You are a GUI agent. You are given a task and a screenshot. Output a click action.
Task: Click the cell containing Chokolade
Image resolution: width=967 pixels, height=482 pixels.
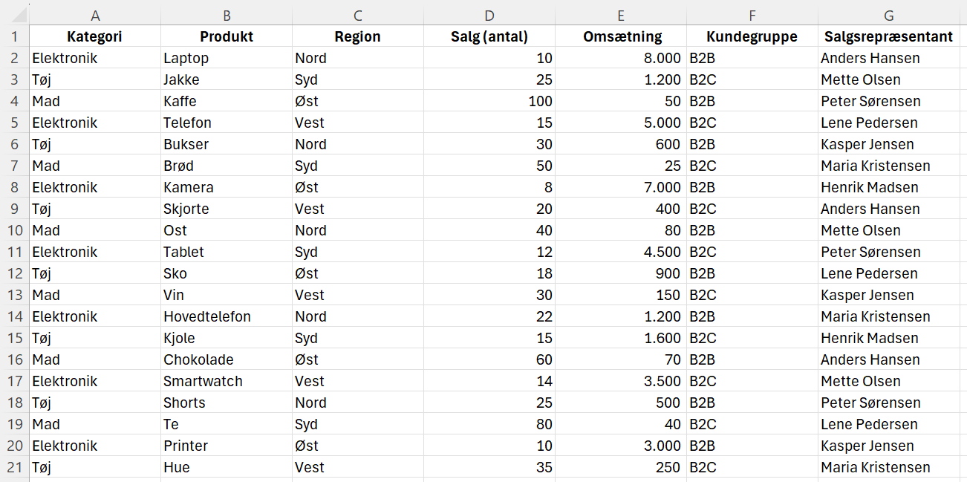coord(227,359)
